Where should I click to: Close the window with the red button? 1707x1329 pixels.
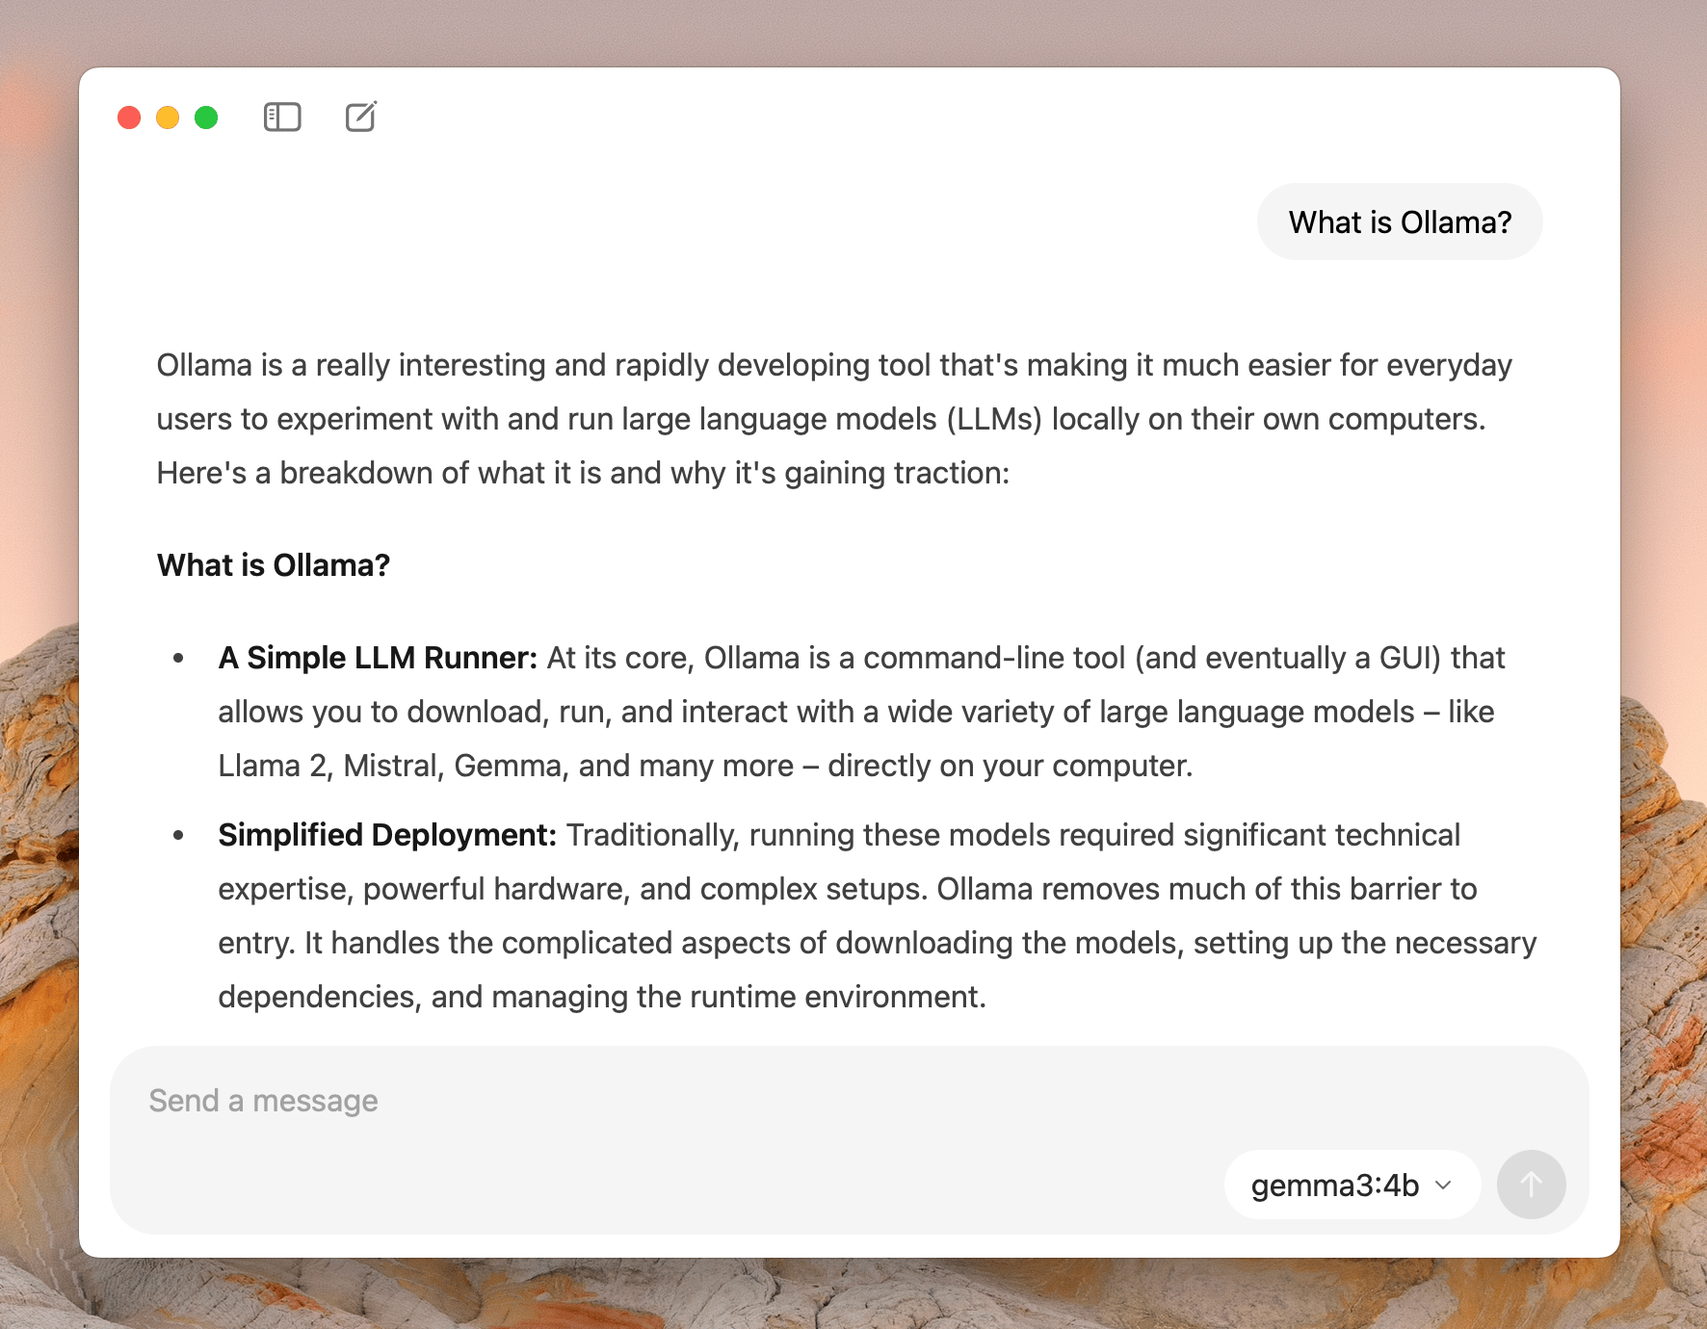click(x=129, y=117)
